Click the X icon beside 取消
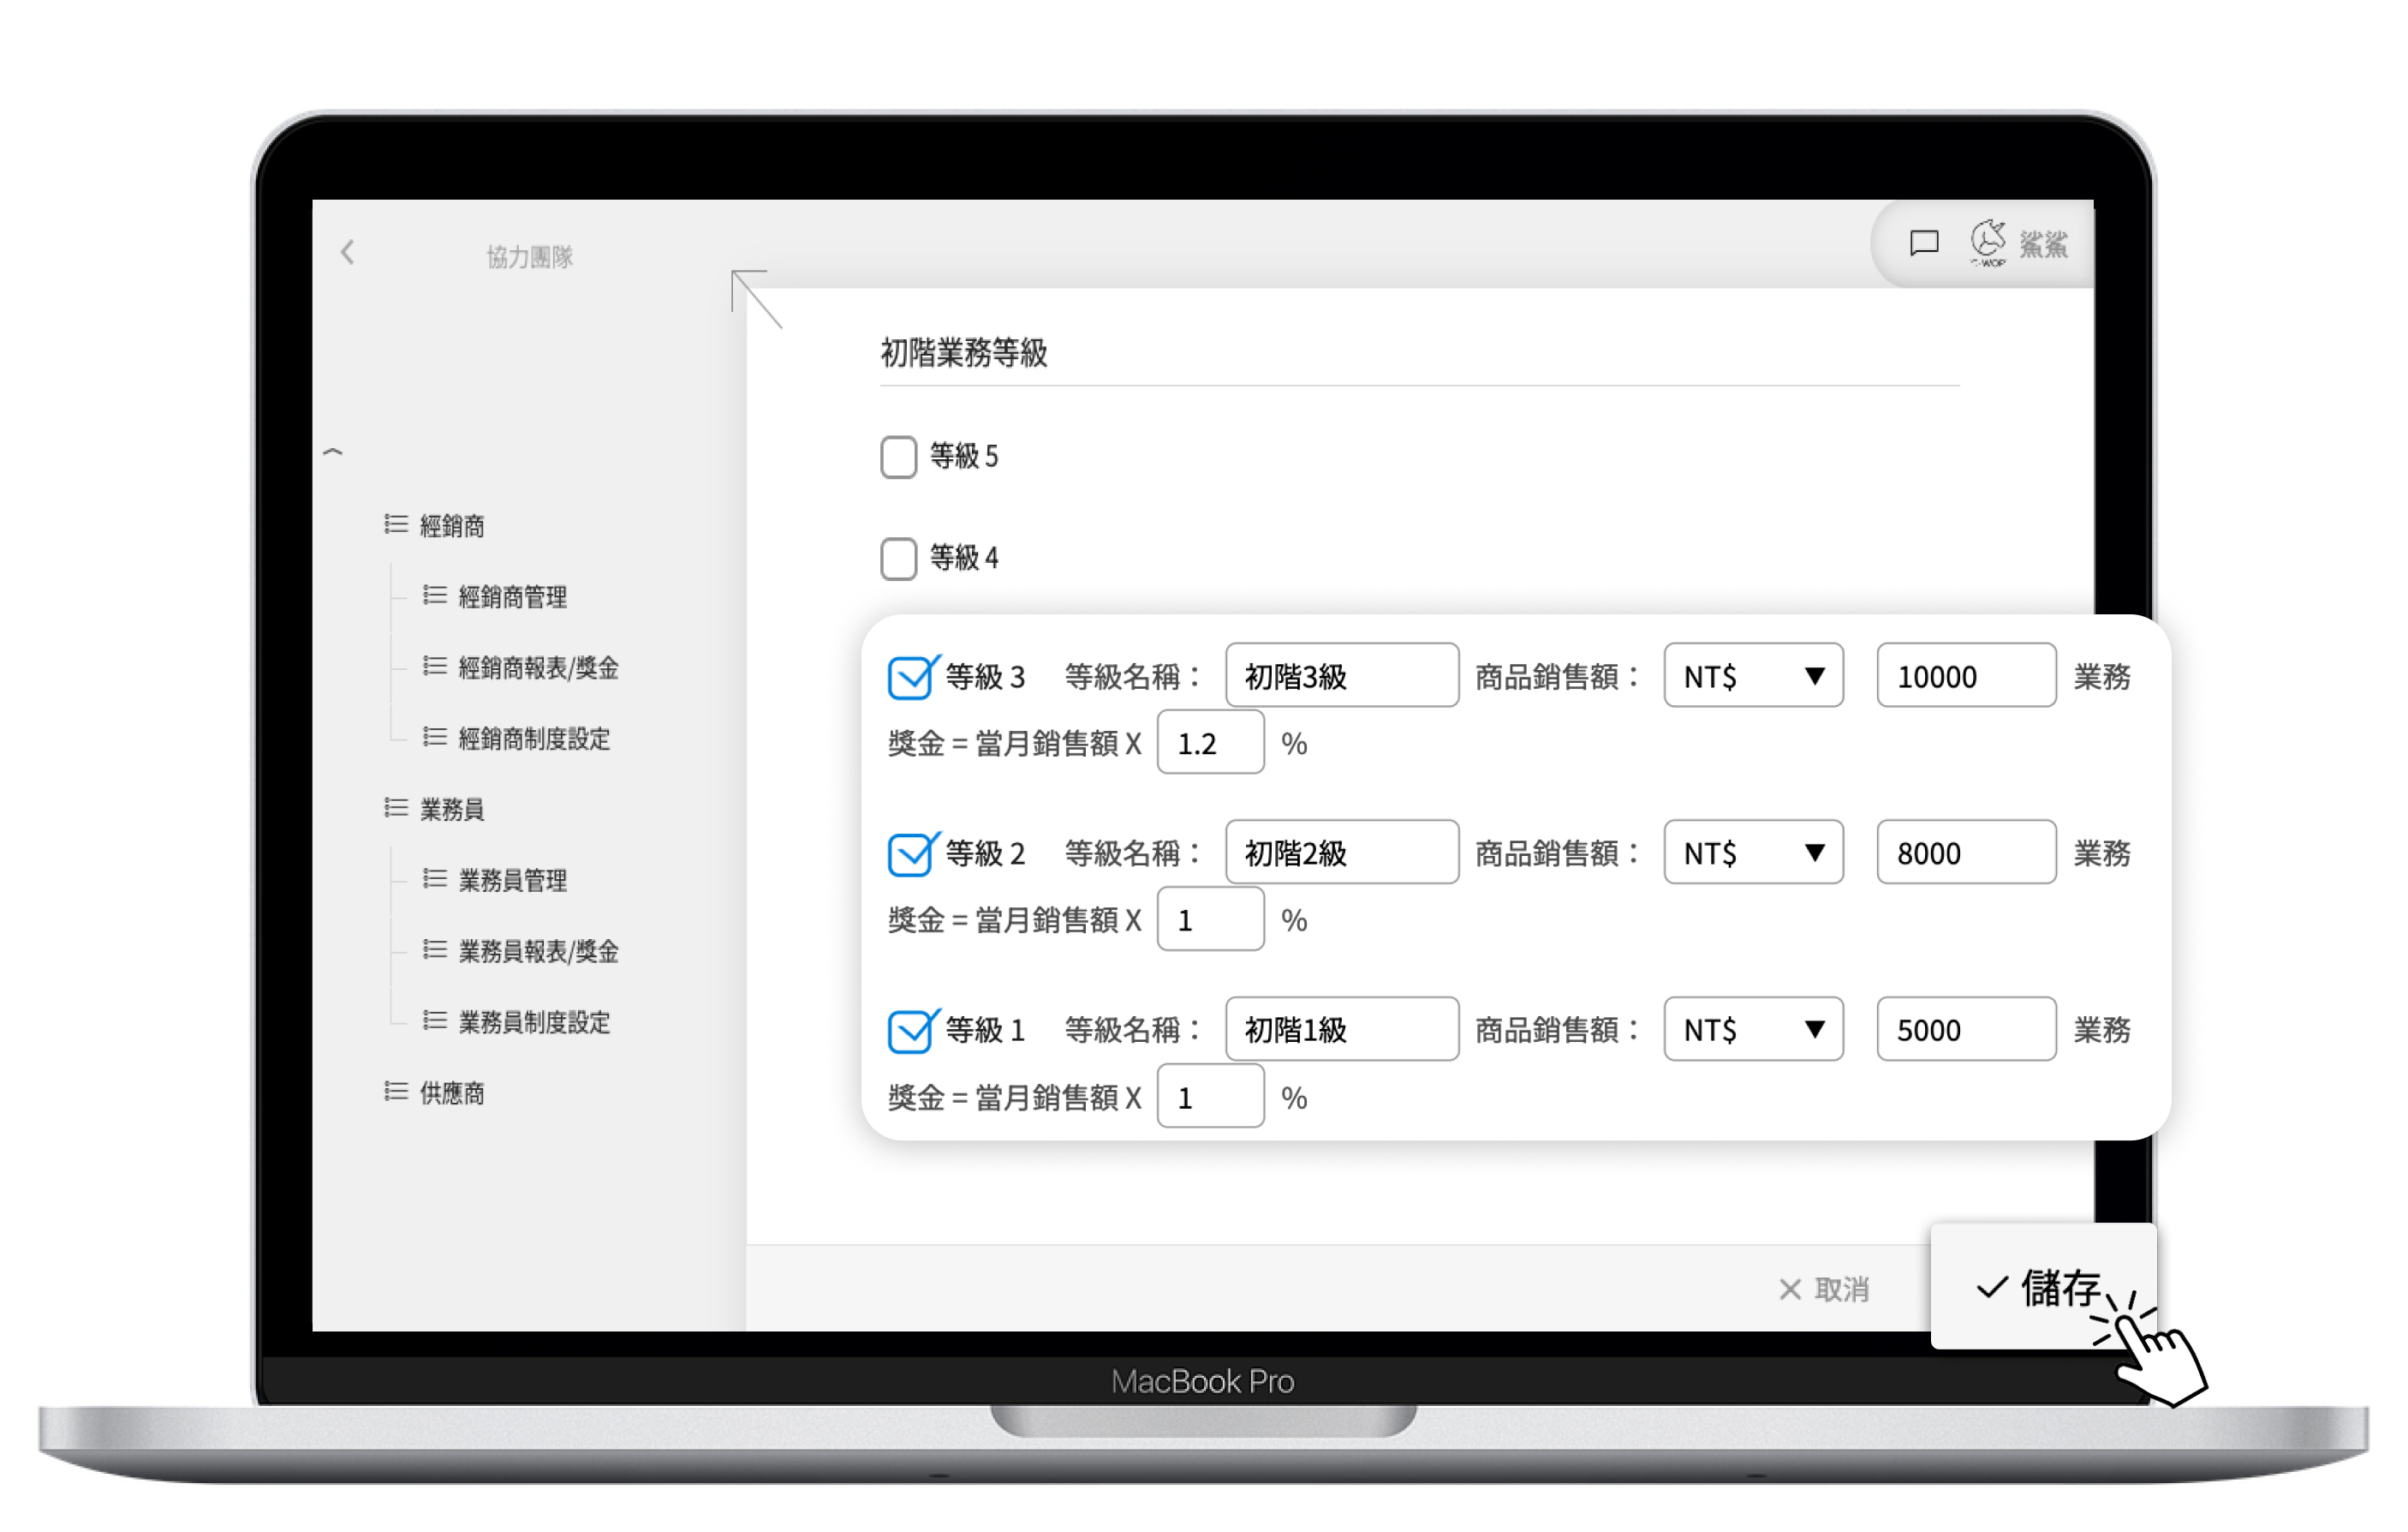The width and height of the screenshot is (2408, 1532). coord(1790,1289)
